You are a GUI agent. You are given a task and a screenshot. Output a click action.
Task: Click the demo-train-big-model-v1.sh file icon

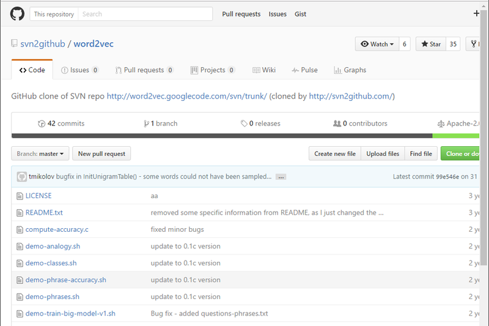pos(20,314)
